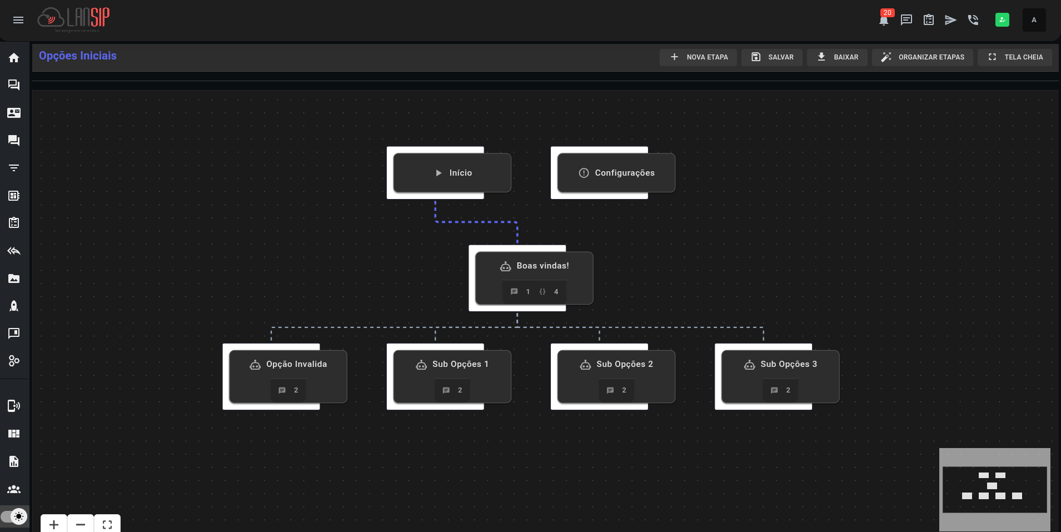The width and height of the screenshot is (1061, 532).
Task: Zoom in with the plus control
Action: click(54, 524)
